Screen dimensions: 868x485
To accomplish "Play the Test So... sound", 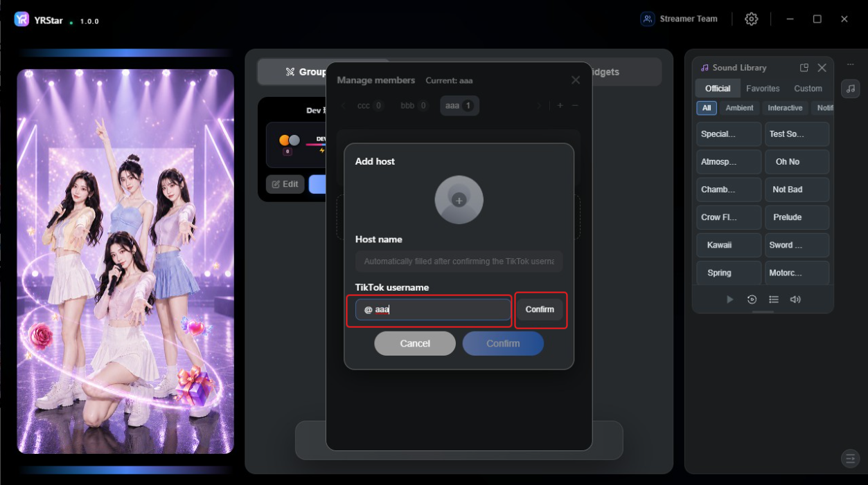I will pyautogui.click(x=797, y=134).
